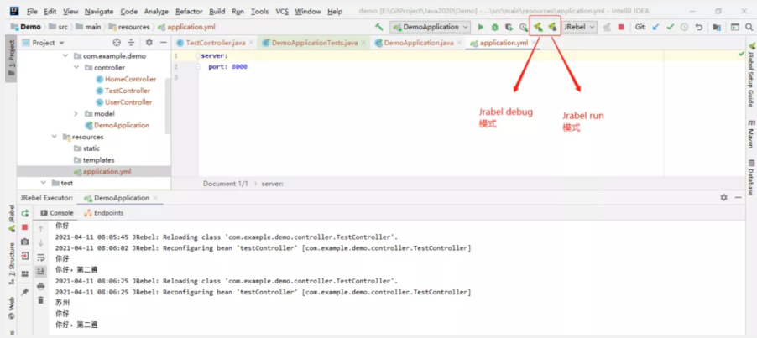
Task: Click the Profiler run icon in toolbar
Action: pos(523,27)
